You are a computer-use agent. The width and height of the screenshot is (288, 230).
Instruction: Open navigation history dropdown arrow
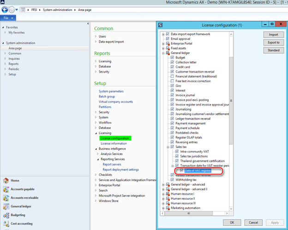17,10
